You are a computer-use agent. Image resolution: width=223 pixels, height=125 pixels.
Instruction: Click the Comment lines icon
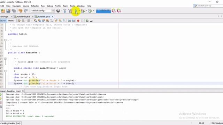pyautogui.click(x=87, y=21)
